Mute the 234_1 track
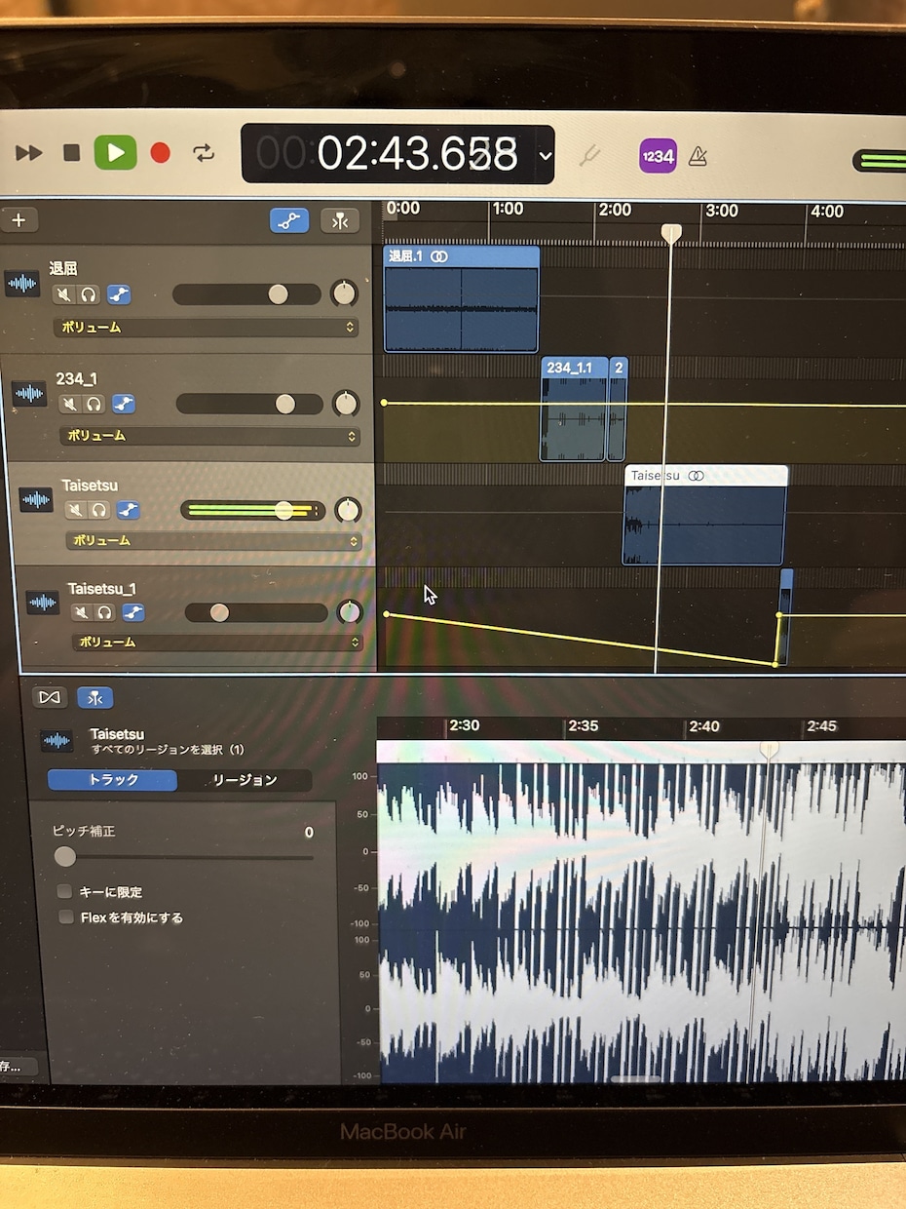Image resolution: width=906 pixels, height=1209 pixels. tap(69, 404)
